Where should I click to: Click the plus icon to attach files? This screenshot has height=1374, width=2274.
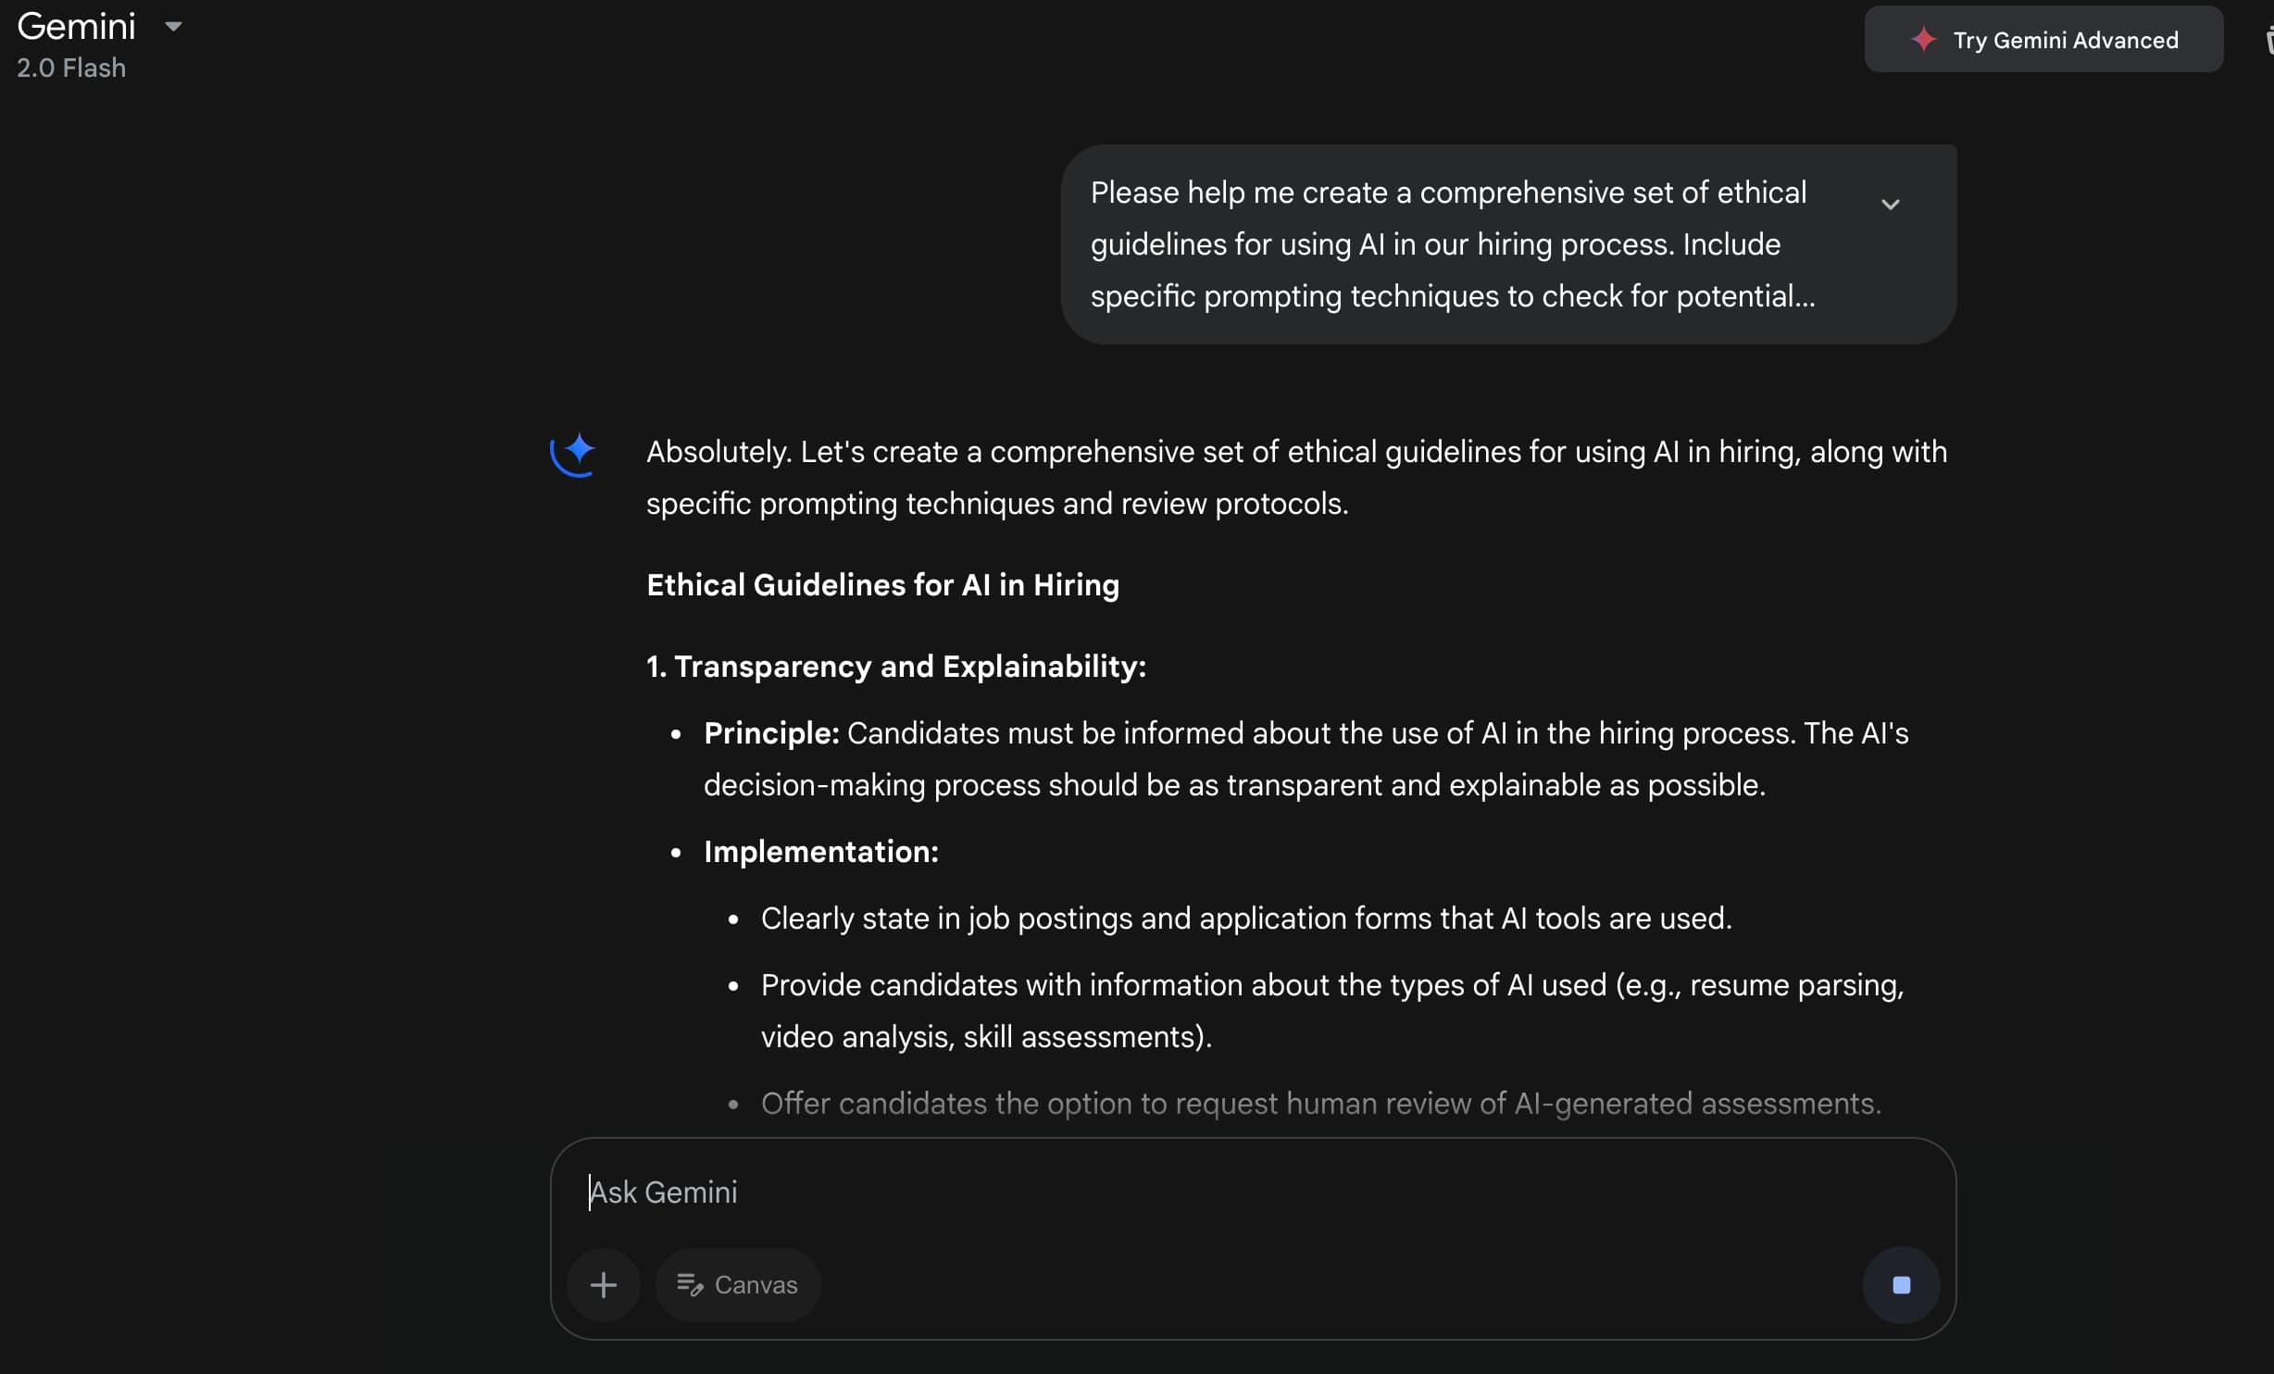coord(604,1284)
